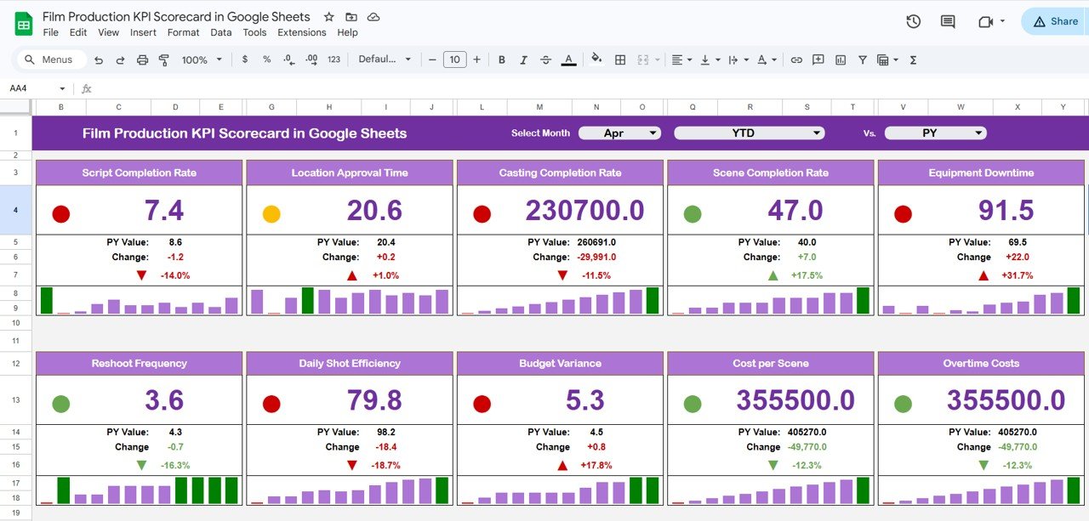Click the Borders icon

[x=619, y=59]
